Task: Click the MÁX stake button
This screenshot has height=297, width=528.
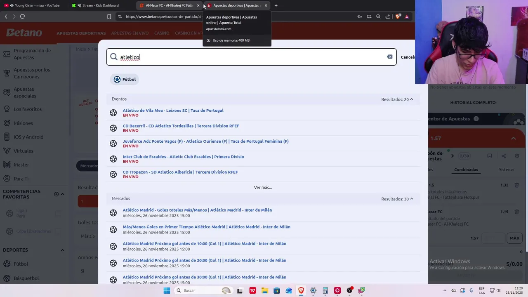Action: [x=514, y=238]
